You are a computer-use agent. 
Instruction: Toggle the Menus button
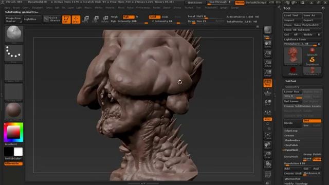(240, 3)
